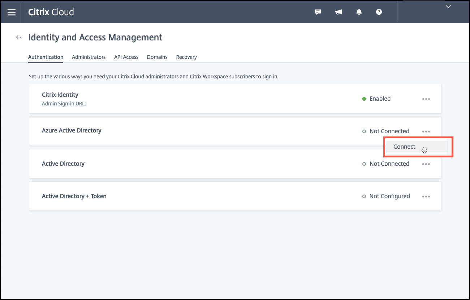470x300 pixels.
Task: Open the hamburger navigation menu
Action: pos(12,12)
